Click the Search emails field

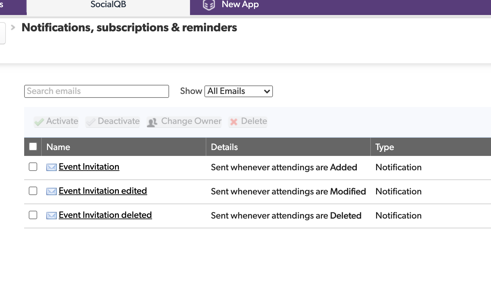(96, 91)
